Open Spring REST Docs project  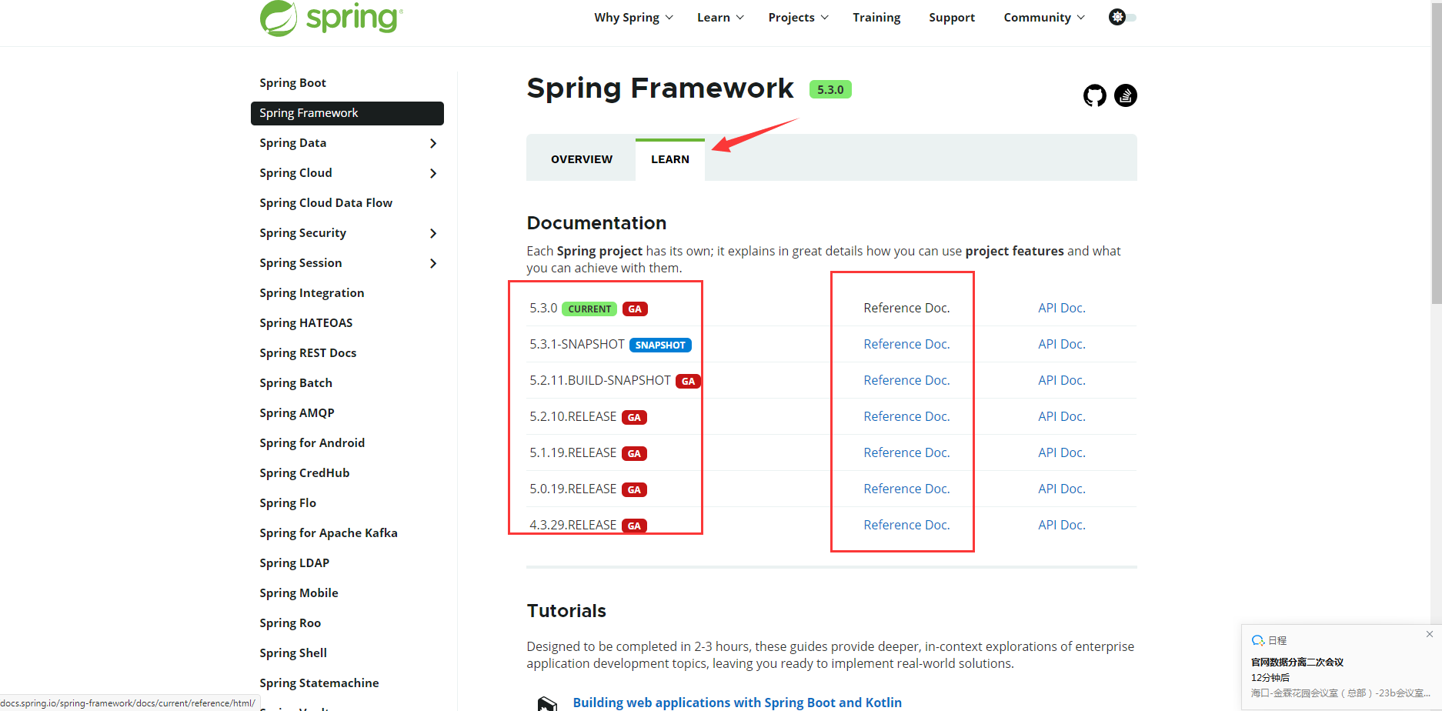pyautogui.click(x=308, y=352)
